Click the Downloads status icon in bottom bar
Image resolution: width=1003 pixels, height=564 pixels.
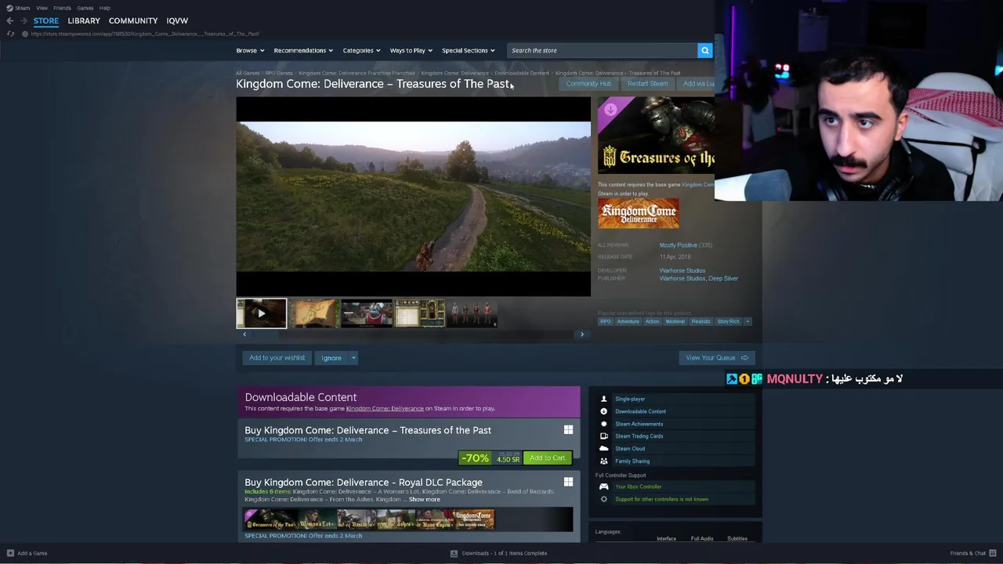coord(454,553)
